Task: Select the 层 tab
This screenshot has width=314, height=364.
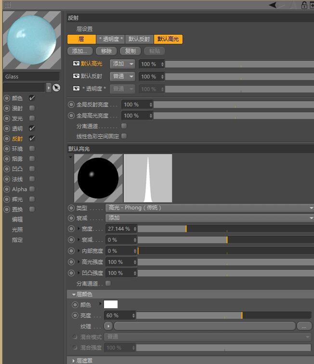Action: click(81, 39)
